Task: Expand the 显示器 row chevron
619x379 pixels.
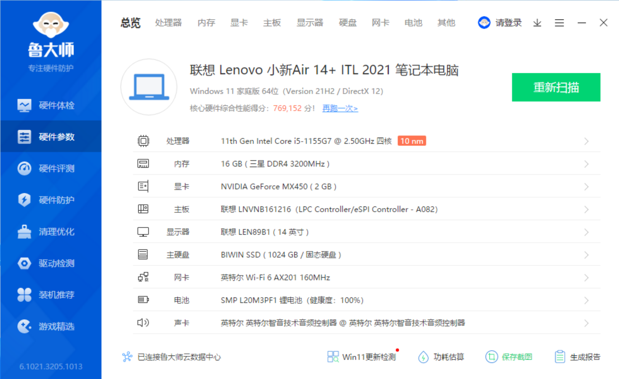Action: tap(586, 232)
